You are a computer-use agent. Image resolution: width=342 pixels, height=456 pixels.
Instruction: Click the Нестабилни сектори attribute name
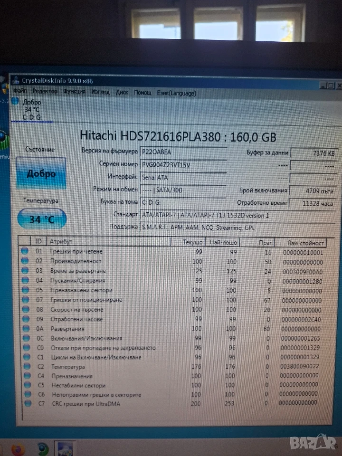point(78,385)
